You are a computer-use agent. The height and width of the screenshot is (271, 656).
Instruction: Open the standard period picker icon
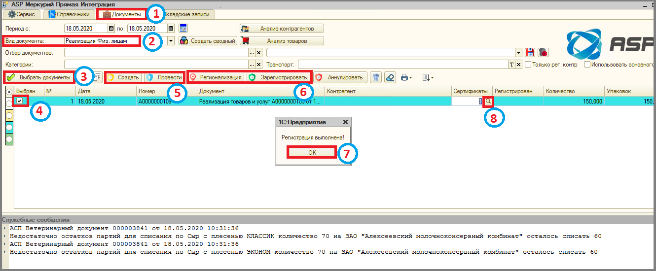183,28
